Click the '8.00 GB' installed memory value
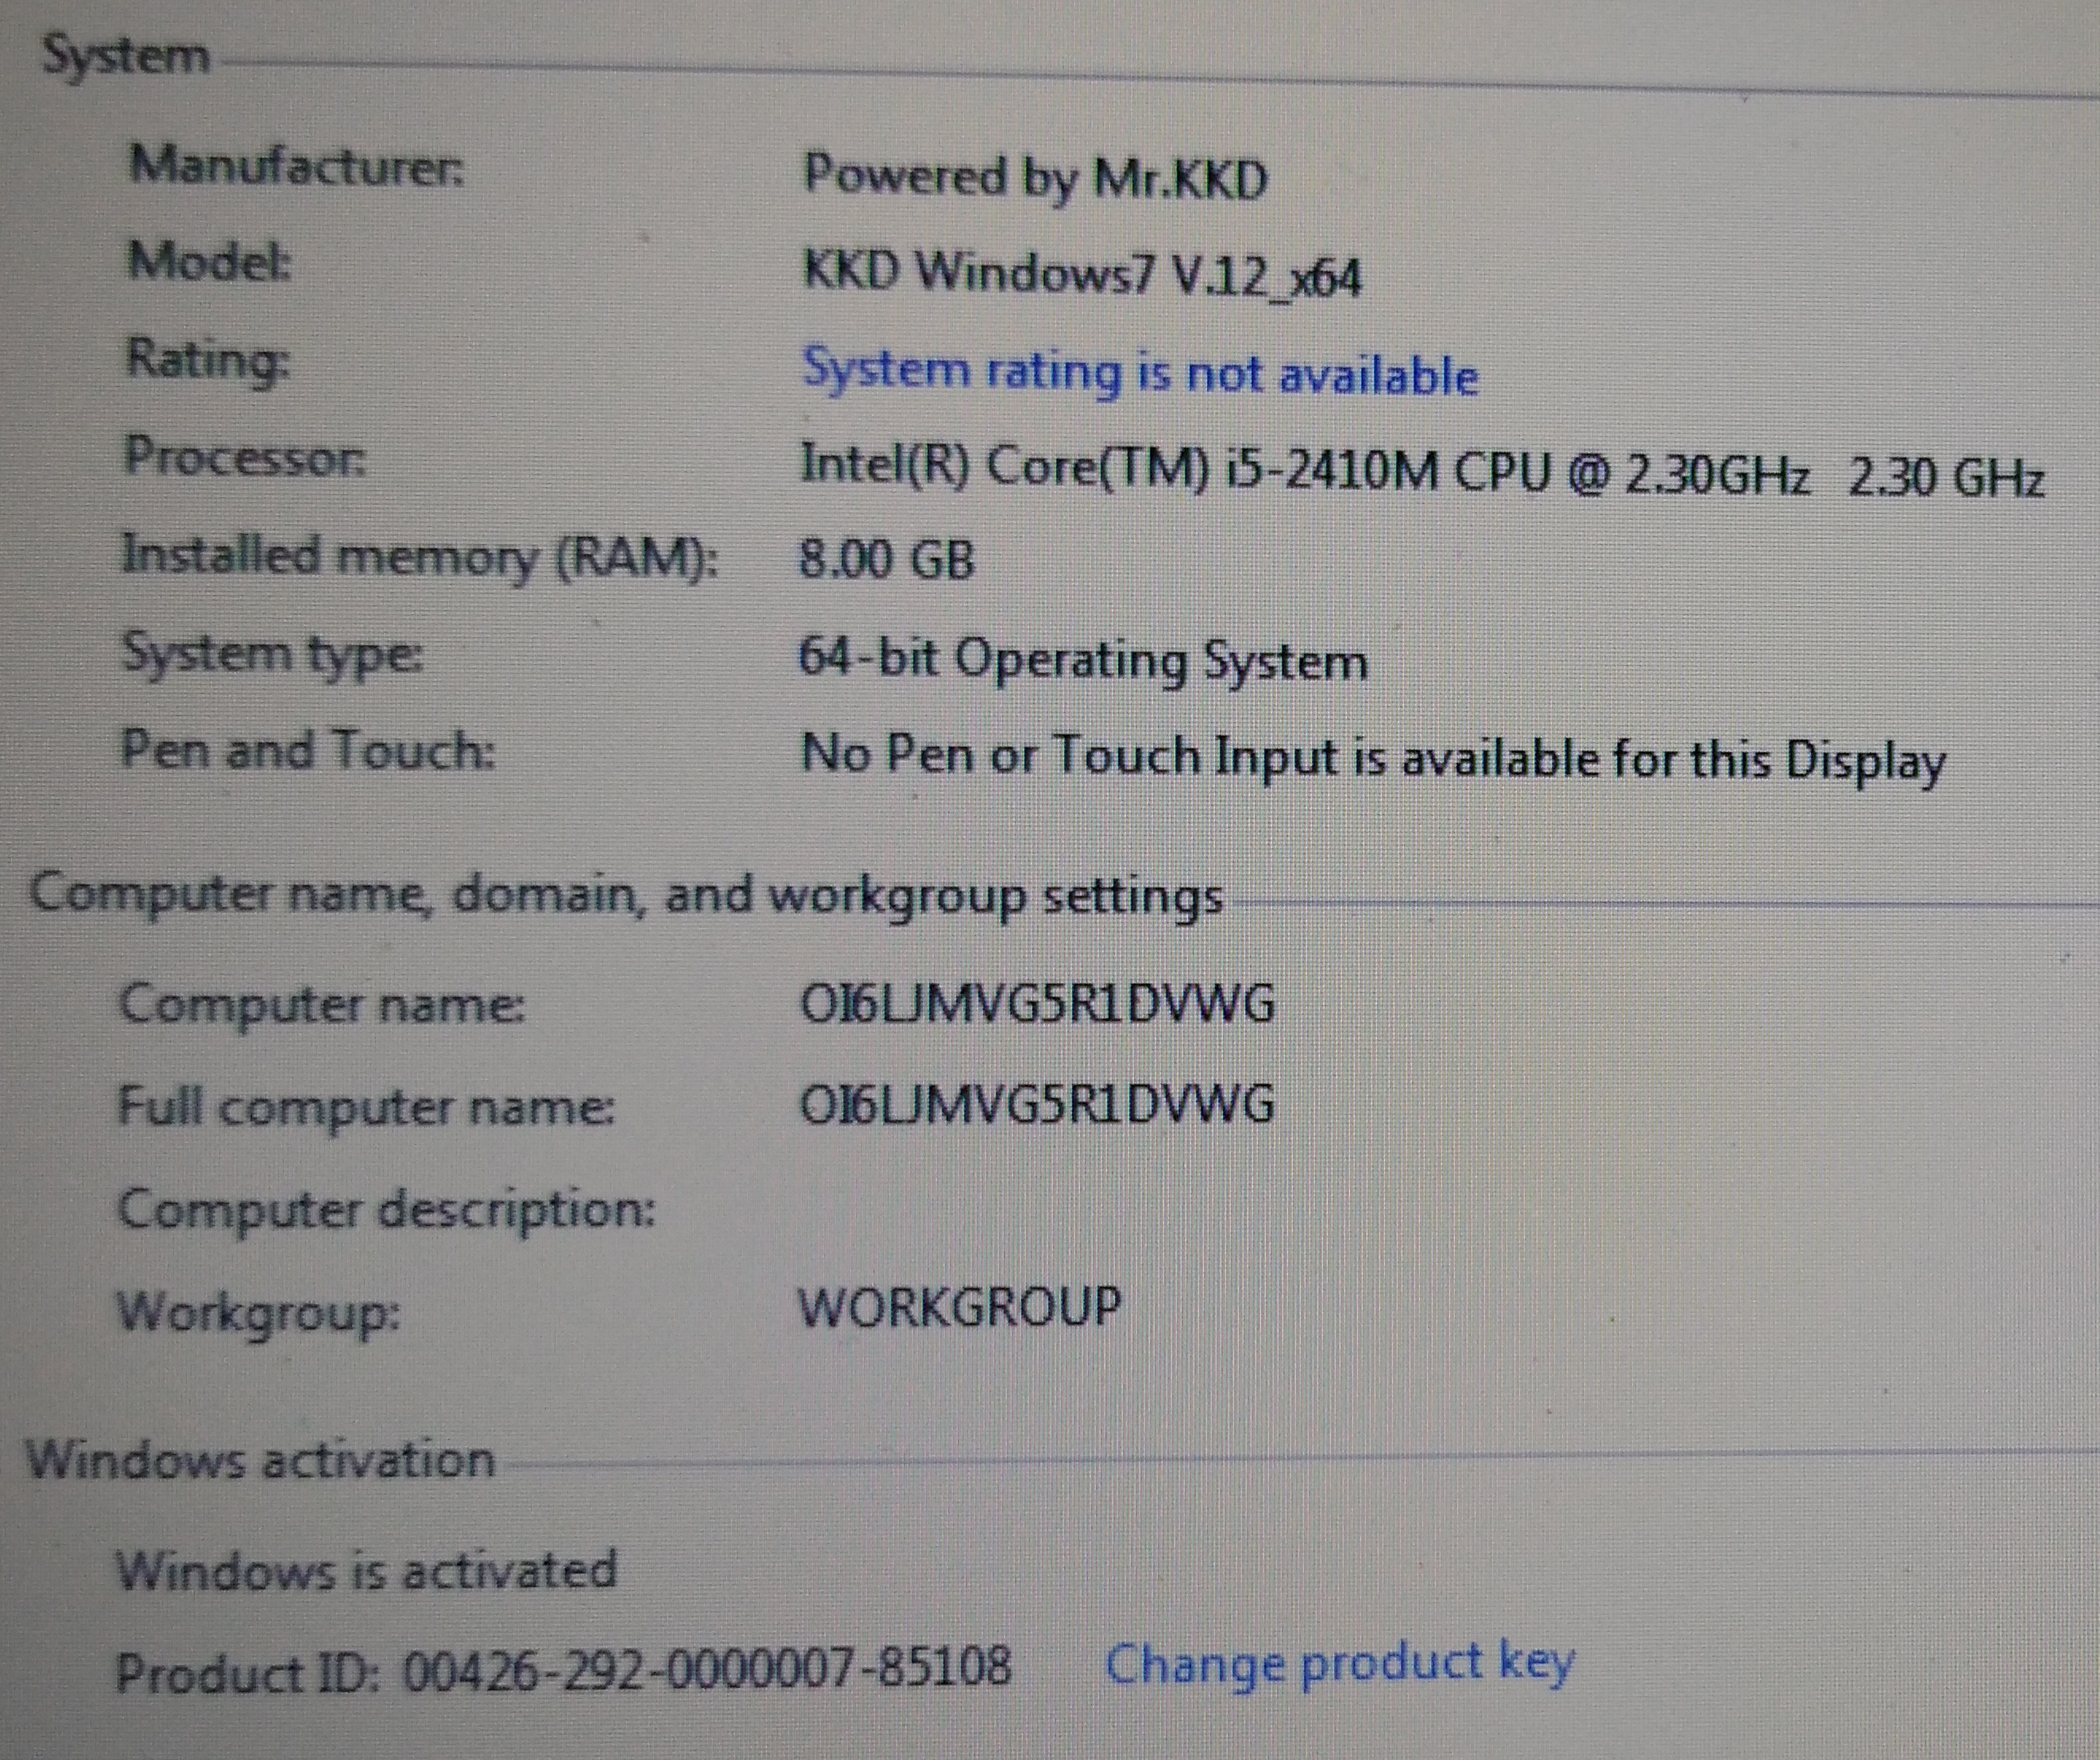2100x1760 pixels. [x=886, y=559]
